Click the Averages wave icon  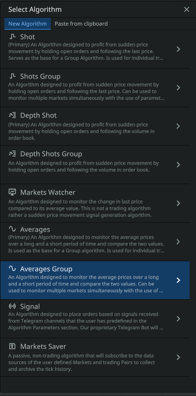[12, 229]
